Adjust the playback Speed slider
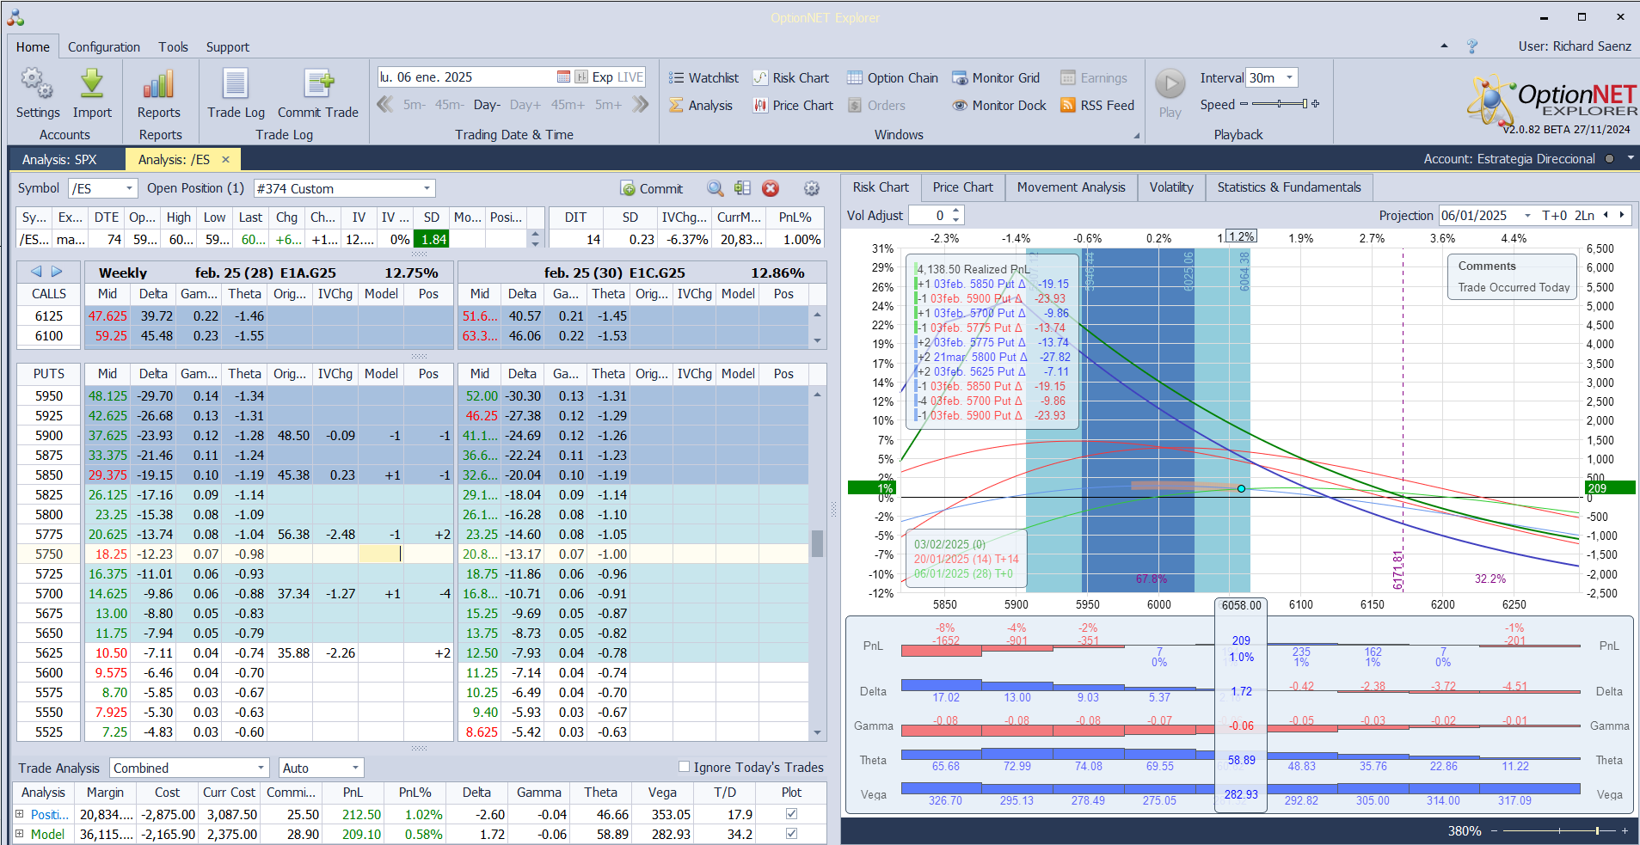Viewport: 1640px width, 845px height. coord(1279,104)
